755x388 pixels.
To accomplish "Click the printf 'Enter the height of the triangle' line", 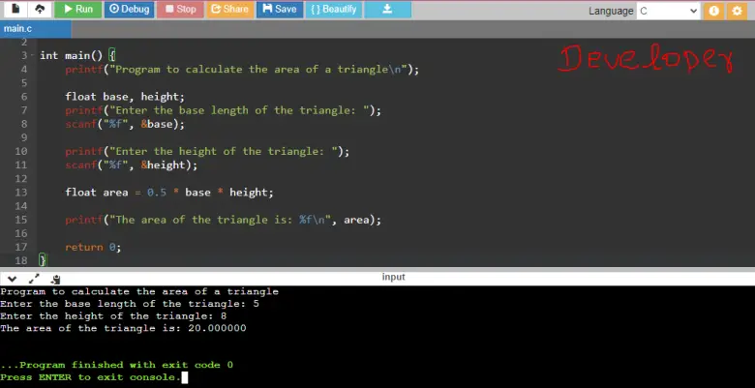I will click(x=207, y=152).
